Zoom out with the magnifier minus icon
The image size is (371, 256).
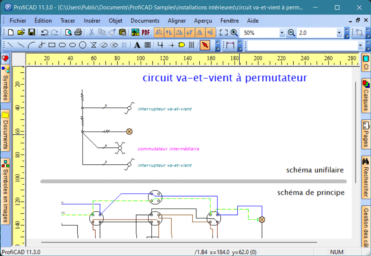click(291, 32)
